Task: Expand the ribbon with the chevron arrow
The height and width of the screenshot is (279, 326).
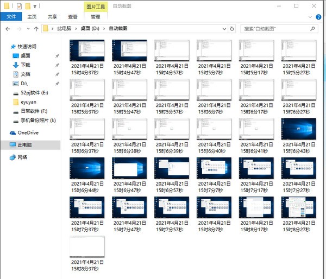Action: click(311, 17)
